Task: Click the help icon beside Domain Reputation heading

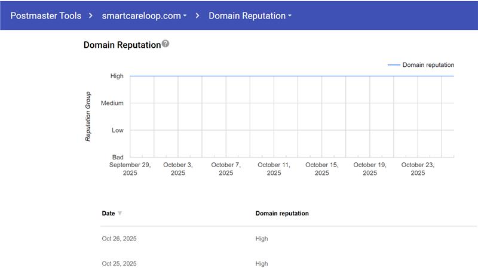Action: (x=166, y=44)
